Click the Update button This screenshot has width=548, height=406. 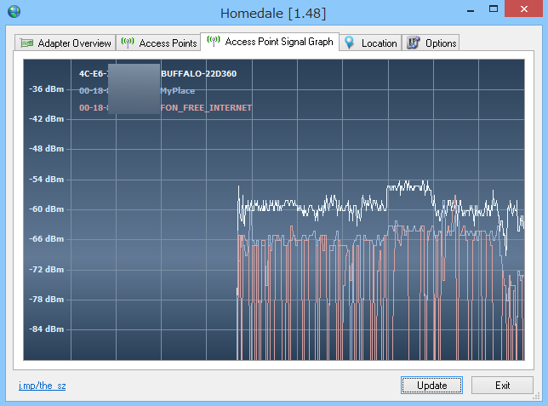431,386
